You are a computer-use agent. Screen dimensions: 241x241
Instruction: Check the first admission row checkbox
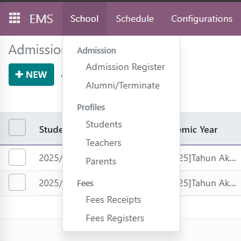pyautogui.click(x=17, y=157)
